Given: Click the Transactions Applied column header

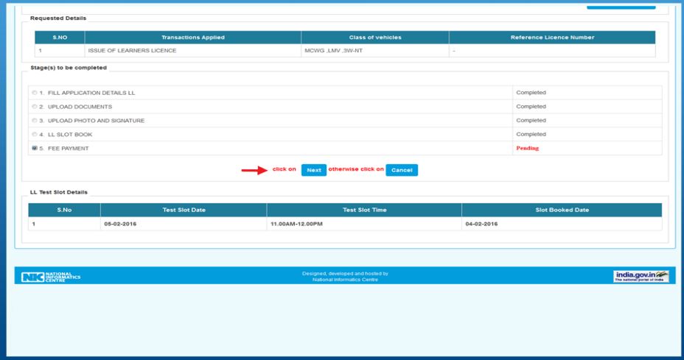Looking at the screenshot, I should pos(192,38).
